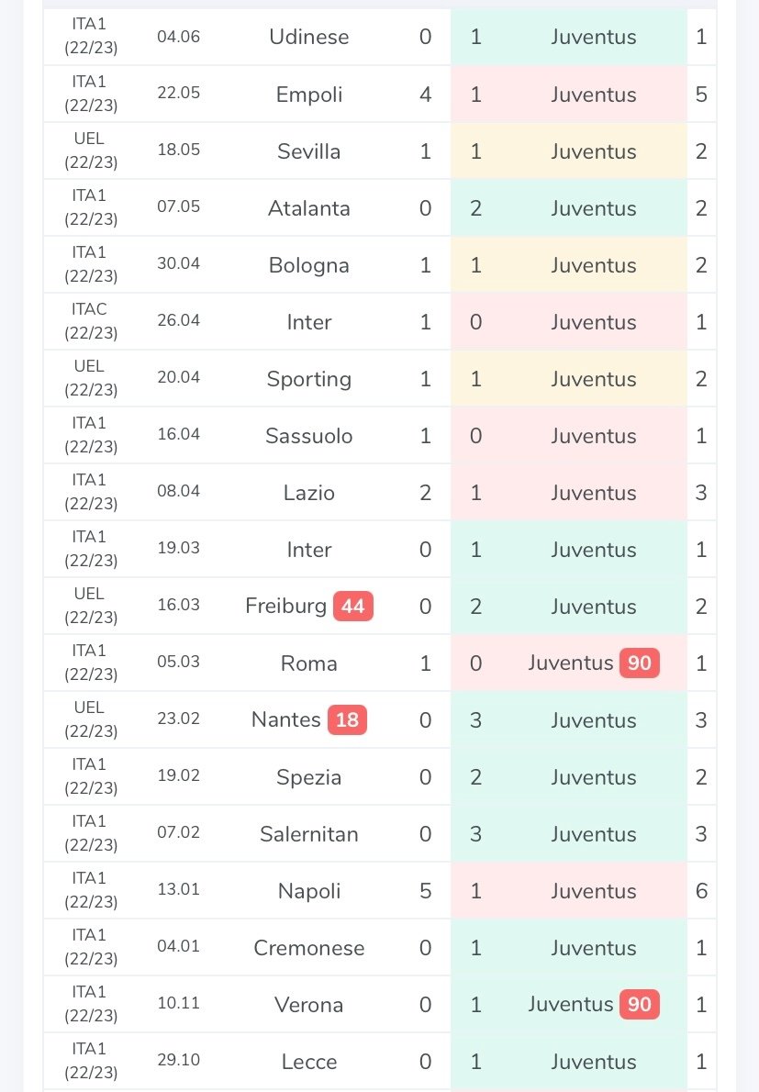Select the Lecce team name

coord(309,1062)
